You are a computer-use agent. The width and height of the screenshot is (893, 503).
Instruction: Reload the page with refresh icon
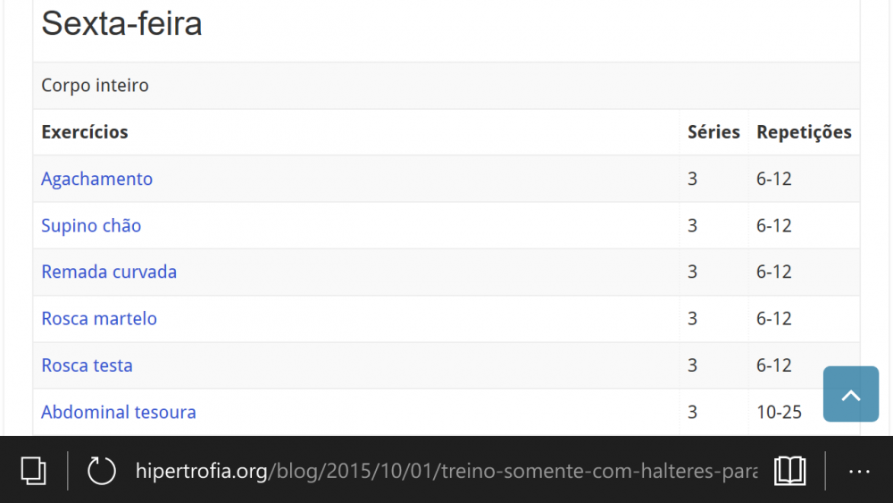[x=102, y=471]
